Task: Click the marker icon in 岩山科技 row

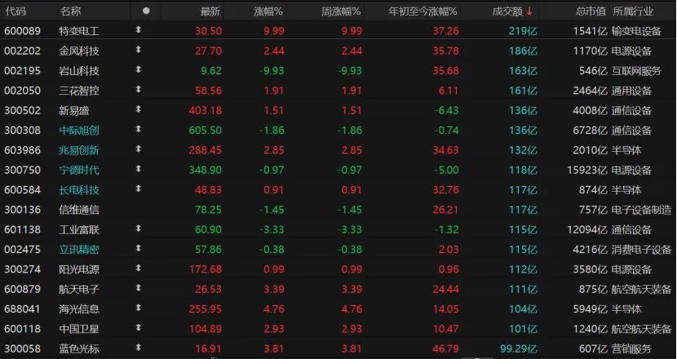Action: [138, 69]
